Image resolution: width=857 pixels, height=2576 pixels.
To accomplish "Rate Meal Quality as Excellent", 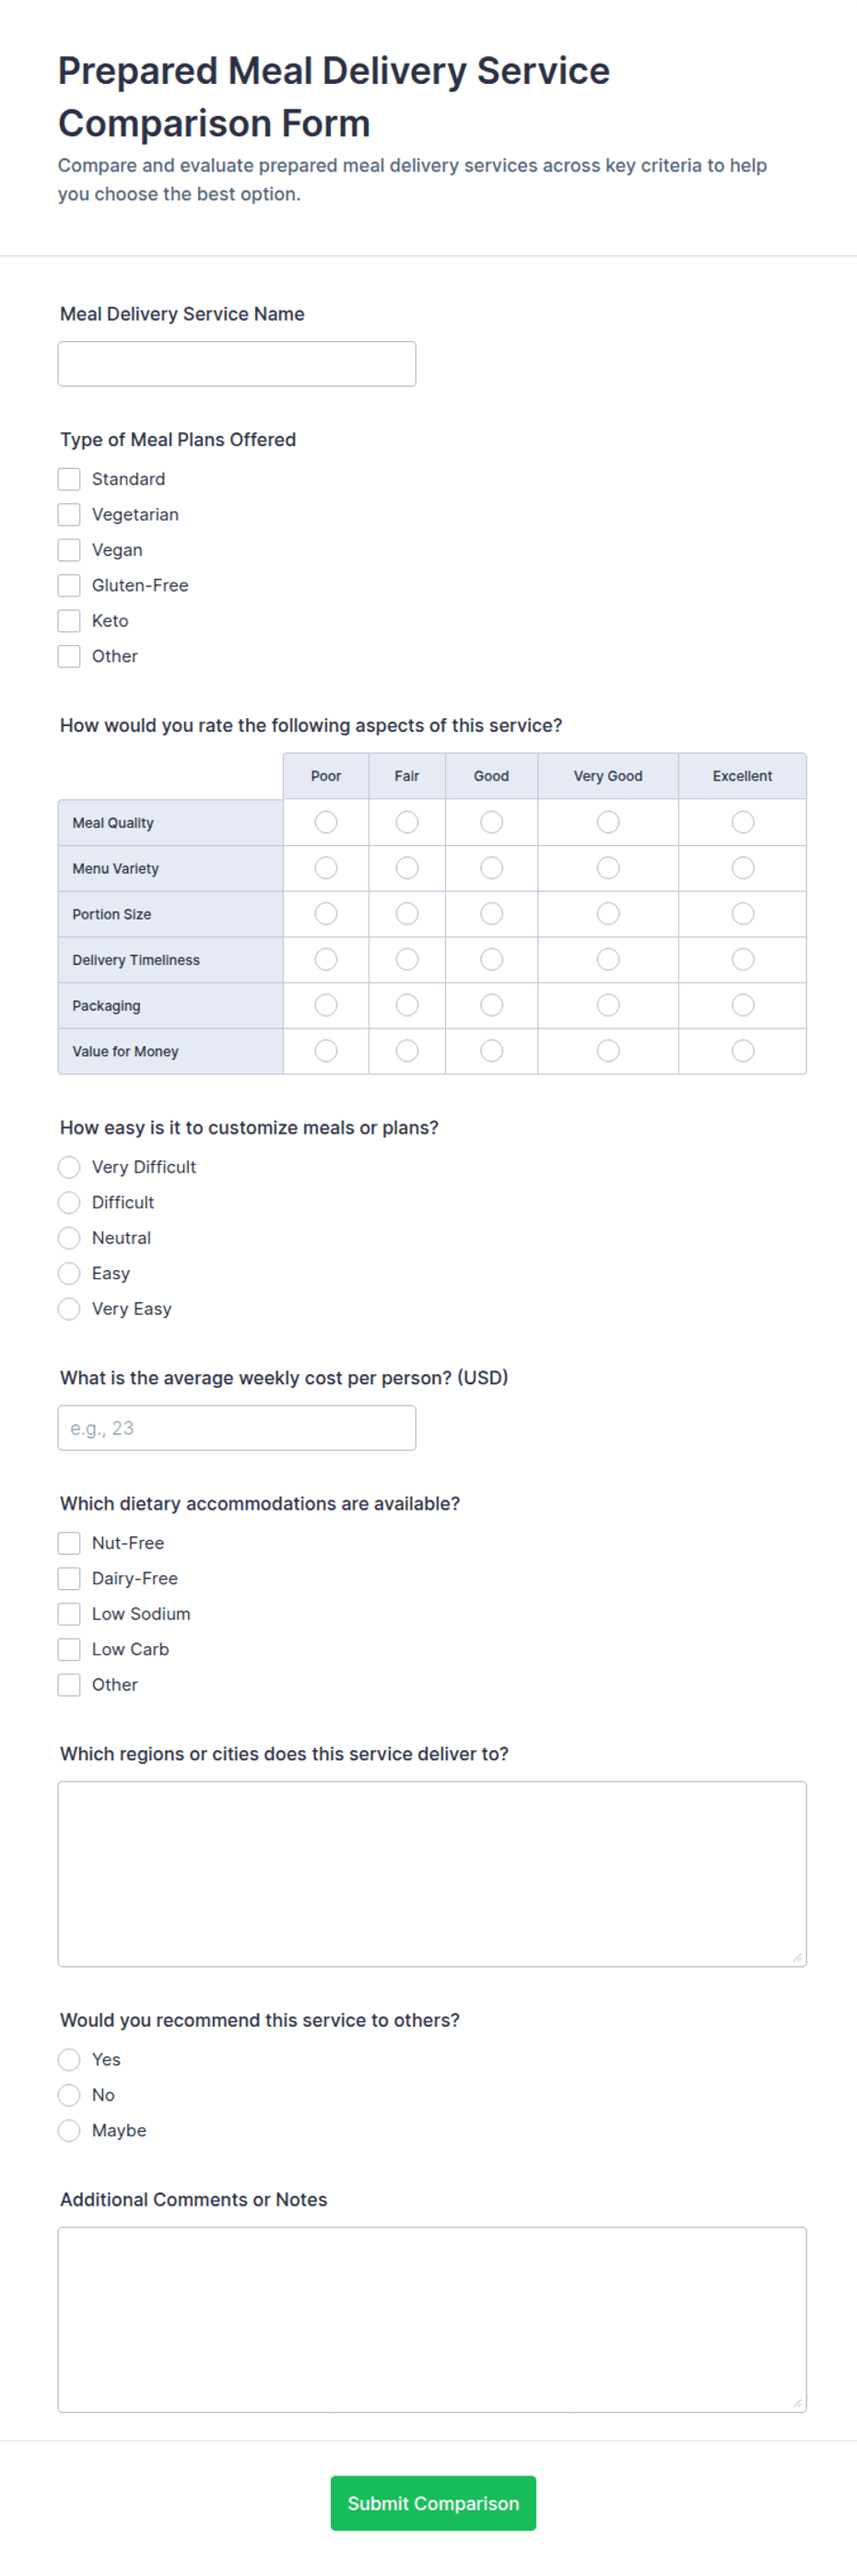I will tap(743, 822).
